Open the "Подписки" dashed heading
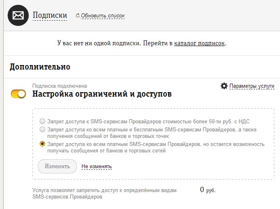This screenshot has width=280, height=209. click(50, 15)
